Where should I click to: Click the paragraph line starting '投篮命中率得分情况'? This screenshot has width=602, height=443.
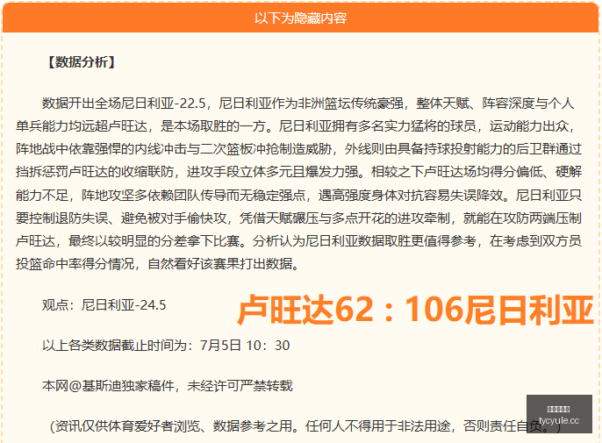[x=158, y=264]
